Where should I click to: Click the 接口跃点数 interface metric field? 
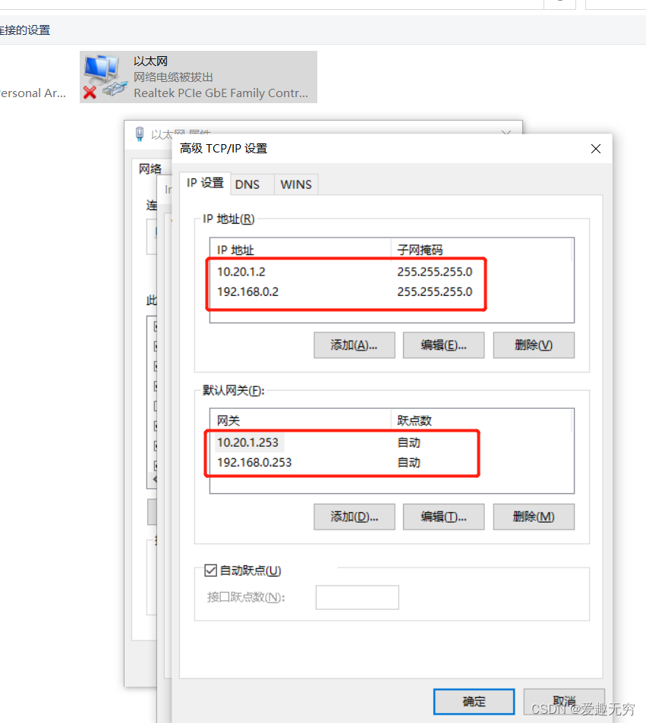point(357,597)
